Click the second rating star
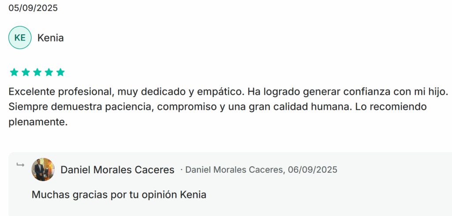Viewport: 452px width, 216px height. [x=26, y=72]
